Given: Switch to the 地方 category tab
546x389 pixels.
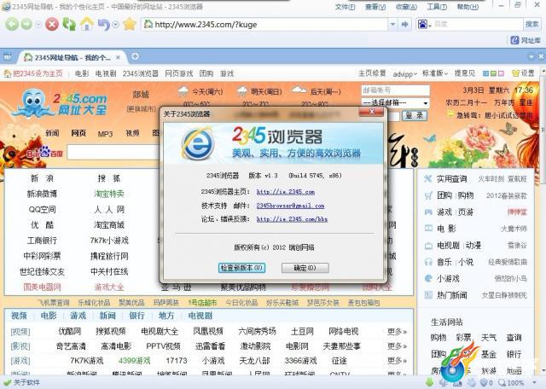Looking at the screenshot, I should click(x=166, y=316).
